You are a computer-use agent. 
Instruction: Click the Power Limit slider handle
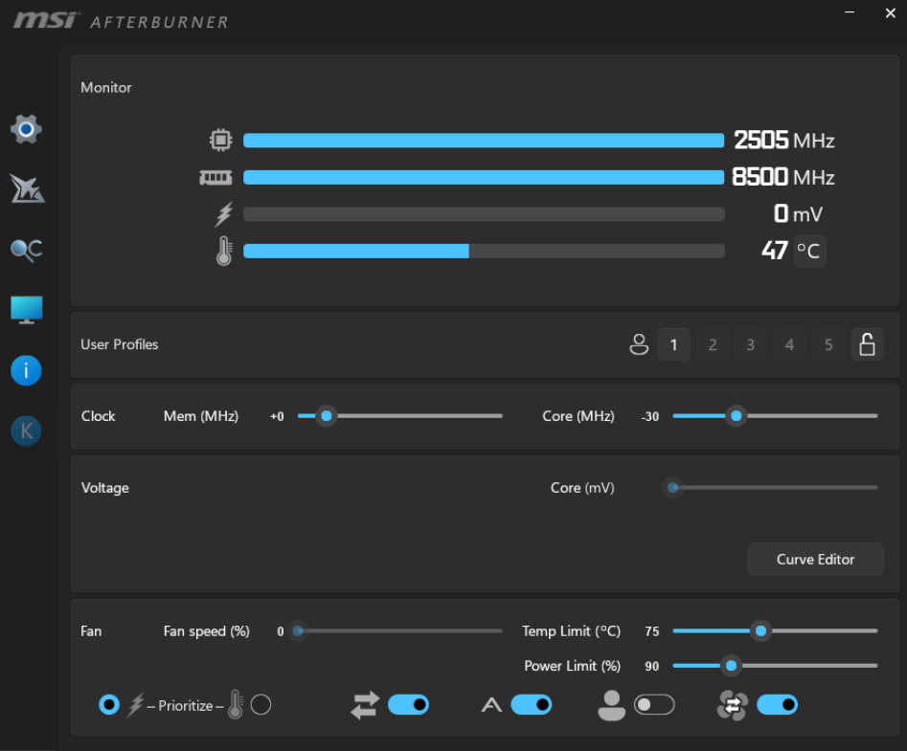(731, 666)
